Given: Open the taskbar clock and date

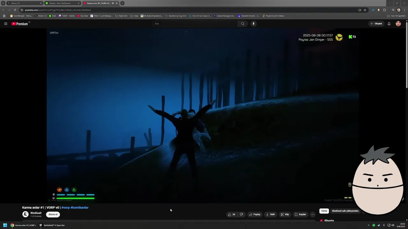Looking at the screenshot, I should (x=400, y=225).
